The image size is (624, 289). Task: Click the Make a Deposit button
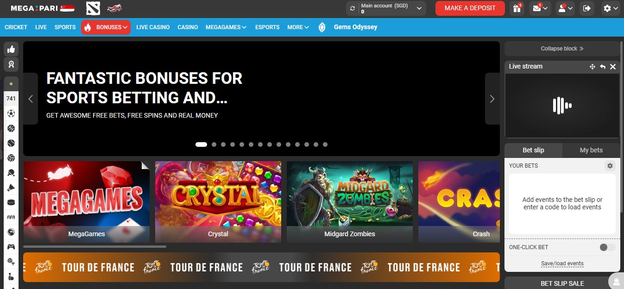click(x=470, y=8)
